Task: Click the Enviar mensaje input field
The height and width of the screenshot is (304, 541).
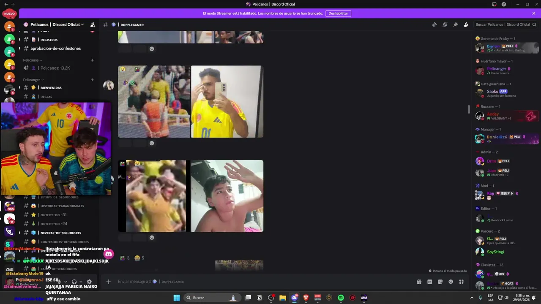Action: click(x=262, y=282)
